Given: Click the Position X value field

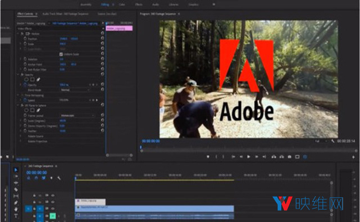Looking at the screenshot, I should [64, 39].
